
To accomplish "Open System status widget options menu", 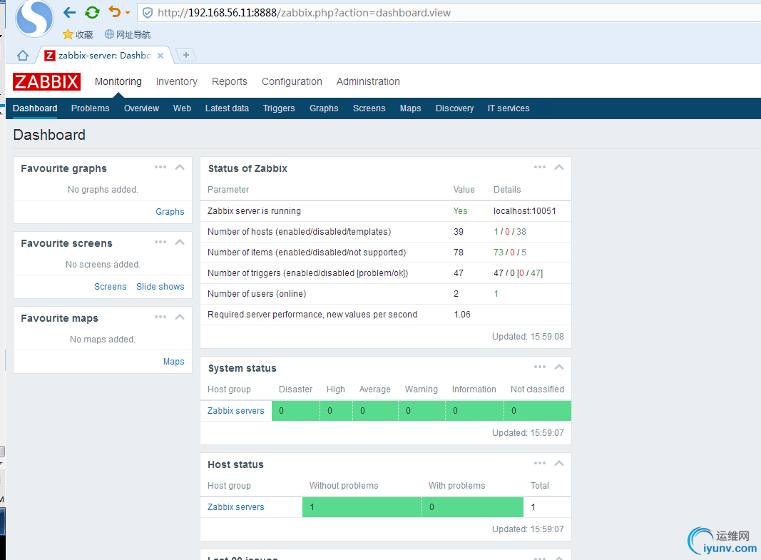I will pos(540,367).
